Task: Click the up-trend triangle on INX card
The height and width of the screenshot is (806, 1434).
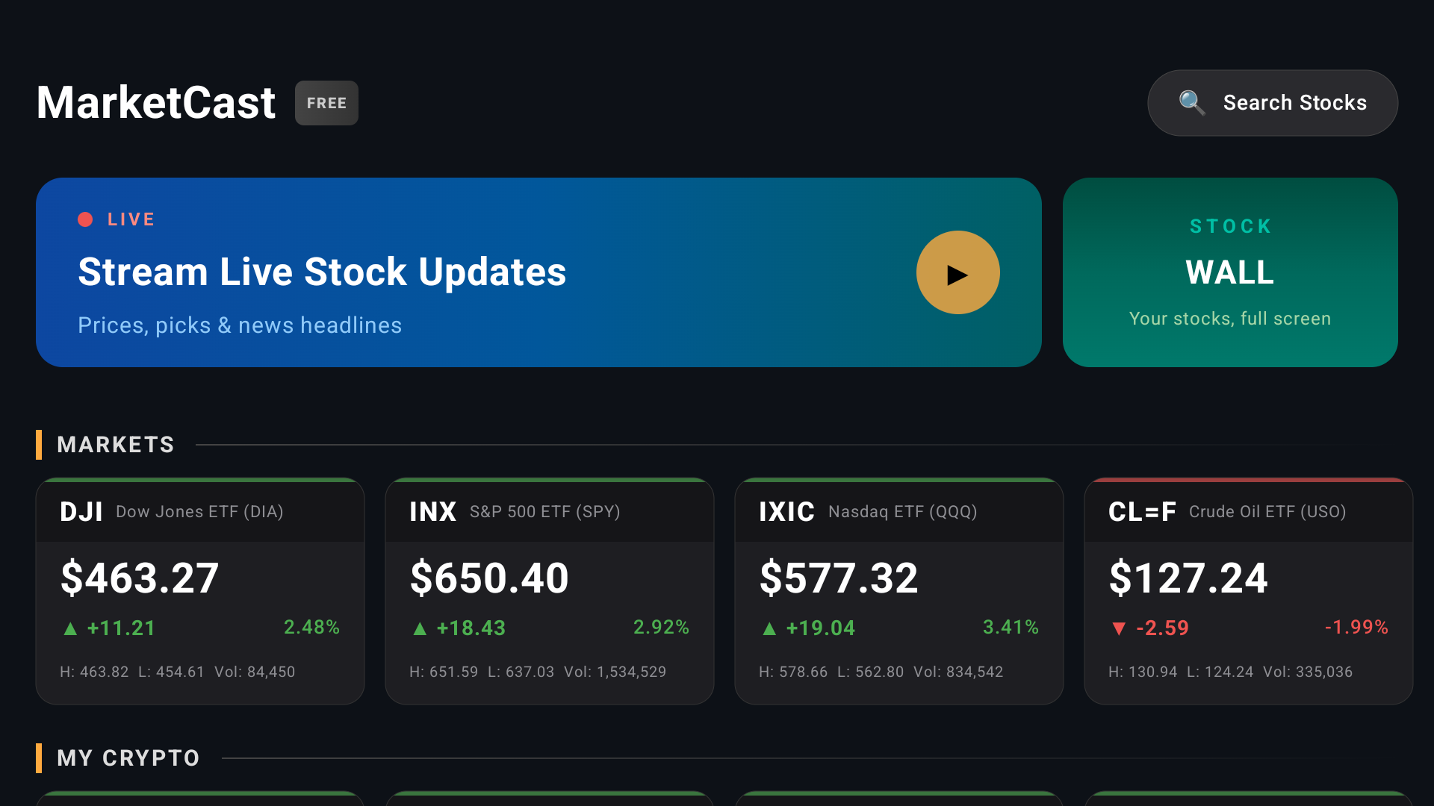Action: pyautogui.click(x=420, y=628)
